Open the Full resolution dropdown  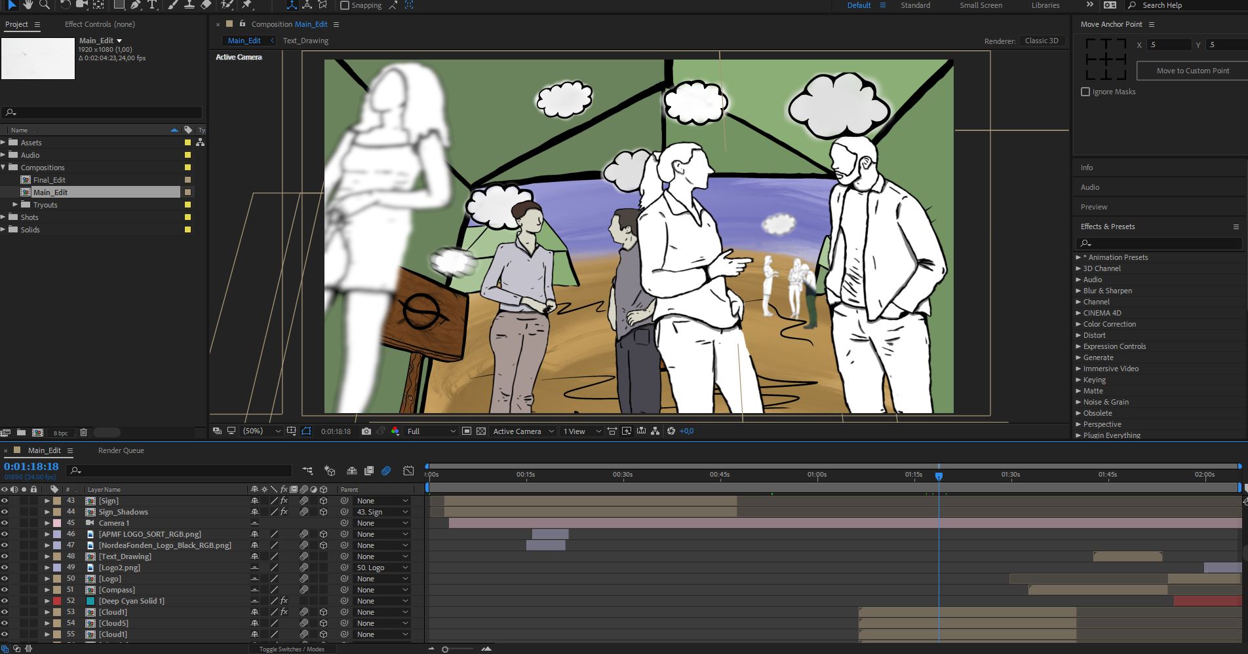click(431, 431)
